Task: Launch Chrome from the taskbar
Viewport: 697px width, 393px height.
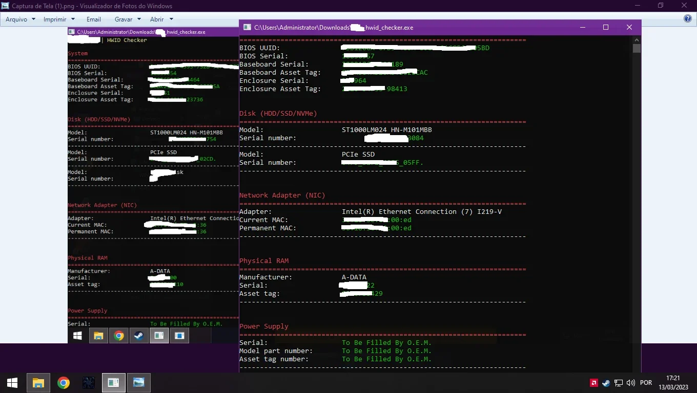Action: (64, 383)
